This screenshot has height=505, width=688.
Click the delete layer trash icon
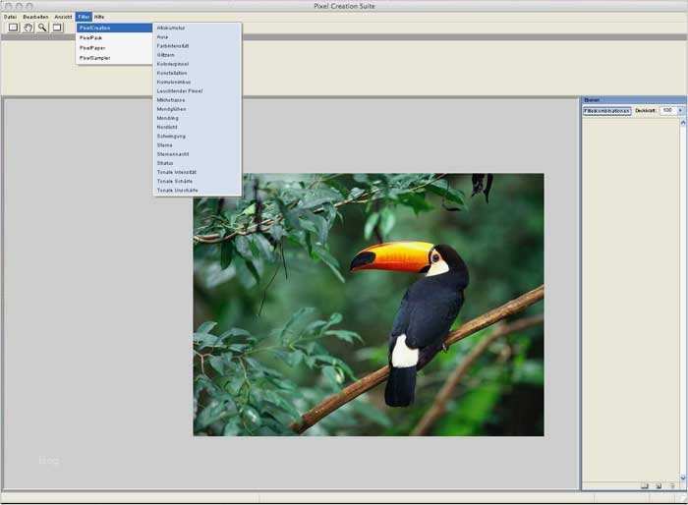pyautogui.click(x=672, y=485)
